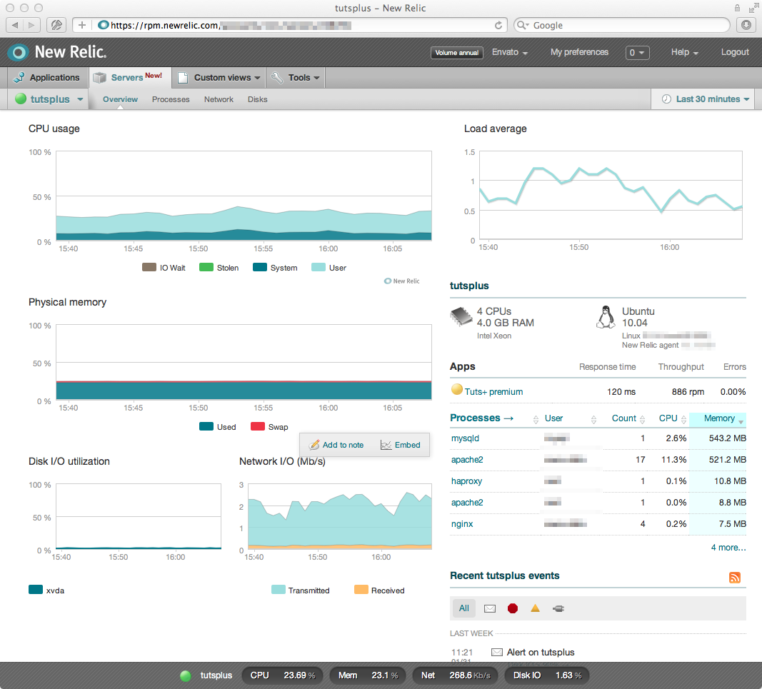Click the Tools wrench icon
This screenshot has height=689, width=762.
click(277, 77)
